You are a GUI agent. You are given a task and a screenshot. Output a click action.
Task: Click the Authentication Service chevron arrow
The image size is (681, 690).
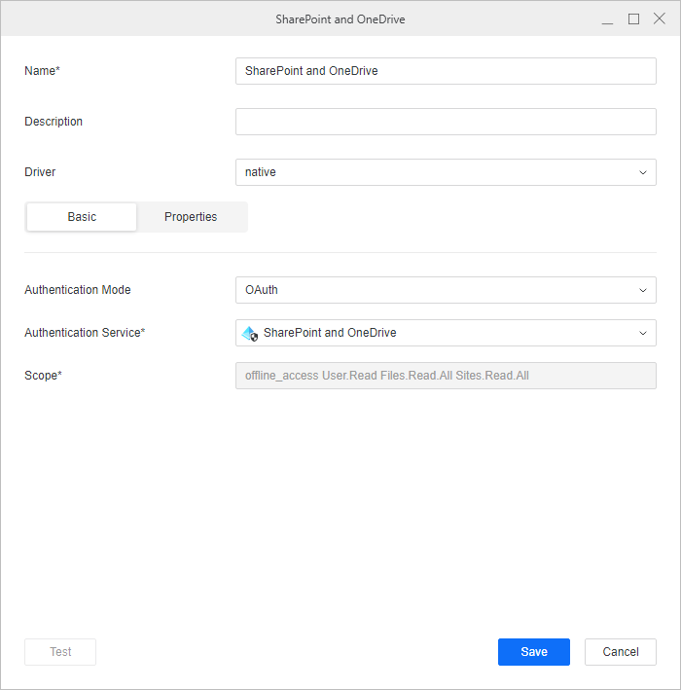(642, 333)
